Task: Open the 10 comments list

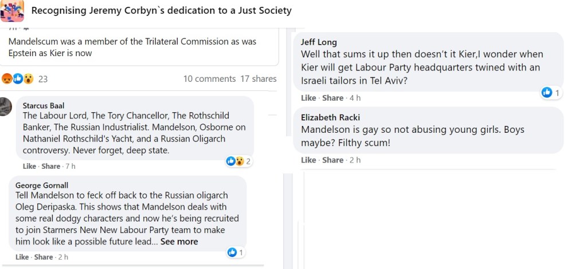Action: coord(209,79)
